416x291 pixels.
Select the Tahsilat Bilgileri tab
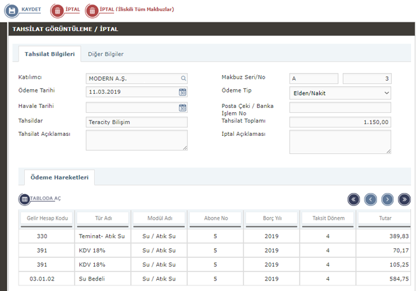pos(50,54)
